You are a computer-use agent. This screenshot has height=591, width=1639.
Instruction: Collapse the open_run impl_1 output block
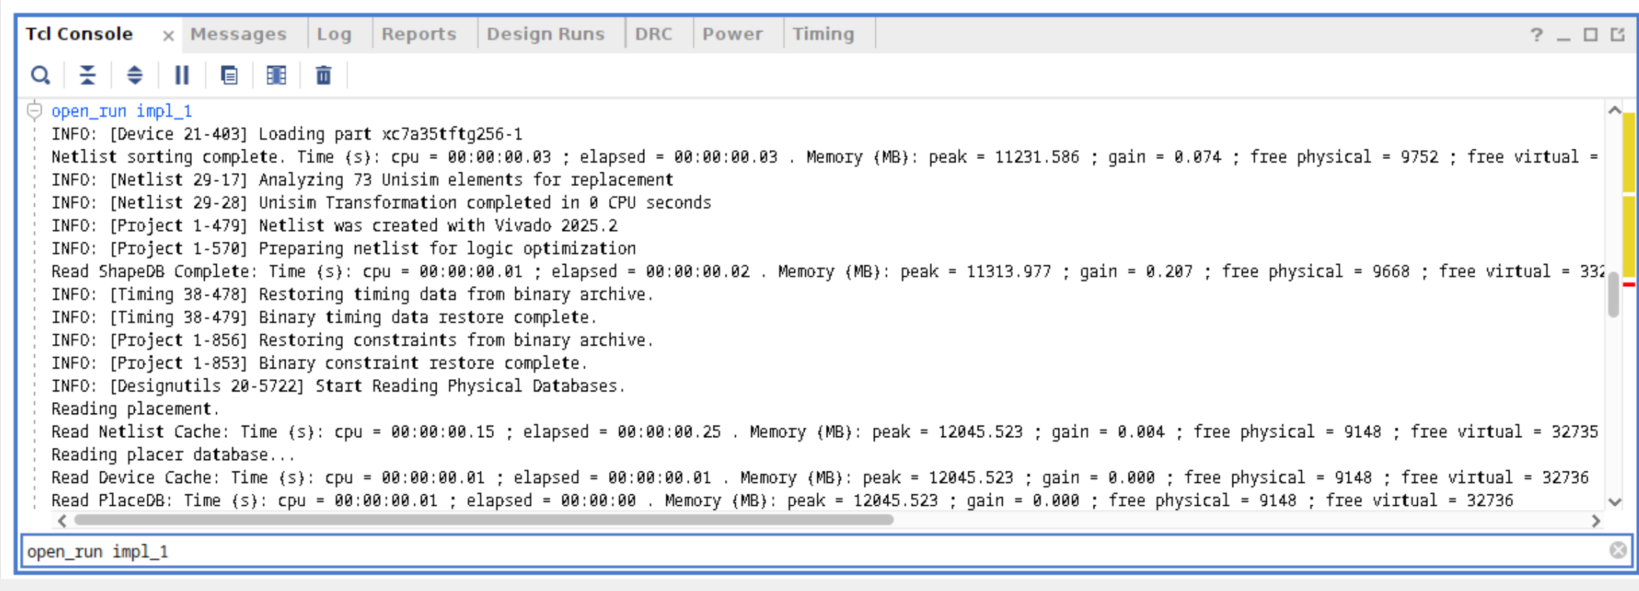(x=34, y=111)
